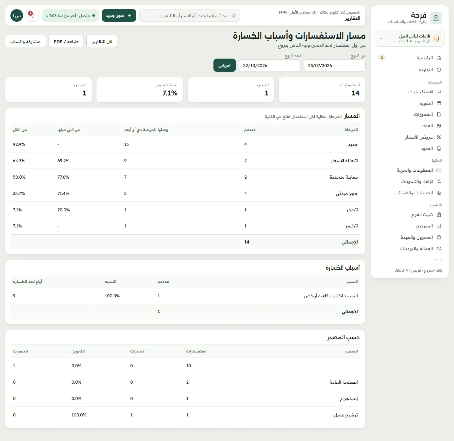Viewport: 454px width, 441px height.
Task: Click the حجز مبدئي stage row
Action: [x=185, y=193]
